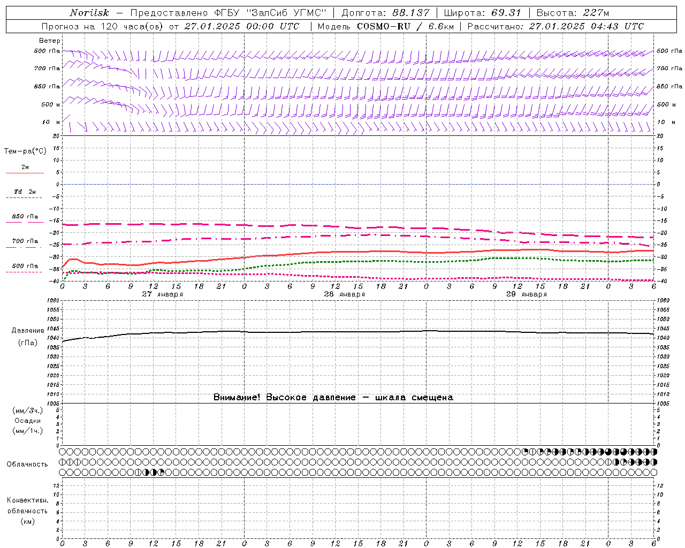
Task: Click the dashed line swatch under 'Td 2м'
Action: [x=24, y=198]
